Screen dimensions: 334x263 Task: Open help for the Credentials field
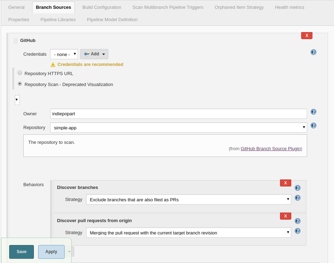pyautogui.click(x=313, y=52)
